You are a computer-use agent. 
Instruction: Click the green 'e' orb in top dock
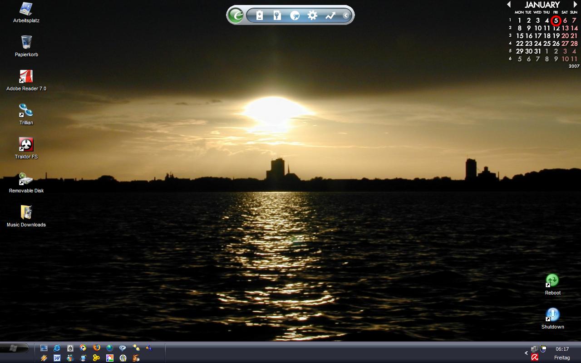tap(236, 15)
